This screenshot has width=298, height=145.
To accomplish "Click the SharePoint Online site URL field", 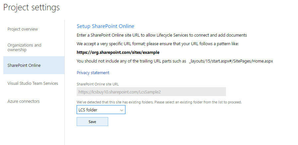I will 151,92.
